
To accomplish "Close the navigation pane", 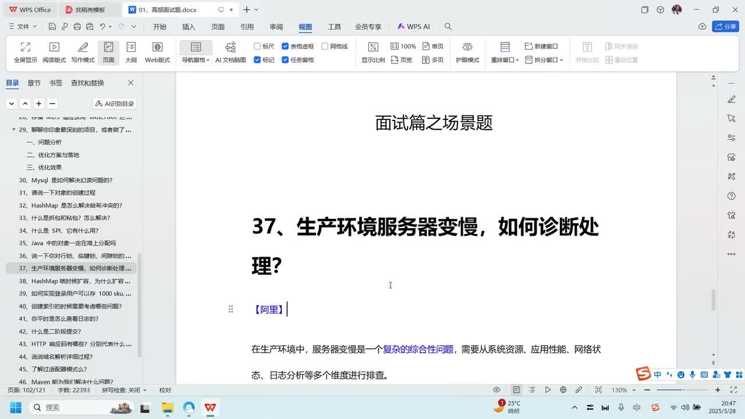I will 130,83.
